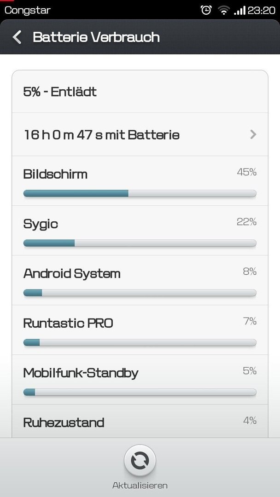Open Runtastic PRO battery details

click(x=140, y=330)
